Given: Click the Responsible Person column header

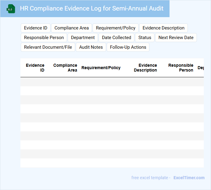Looking at the screenshot, I should pyautogui.click(x=181, y=68).
